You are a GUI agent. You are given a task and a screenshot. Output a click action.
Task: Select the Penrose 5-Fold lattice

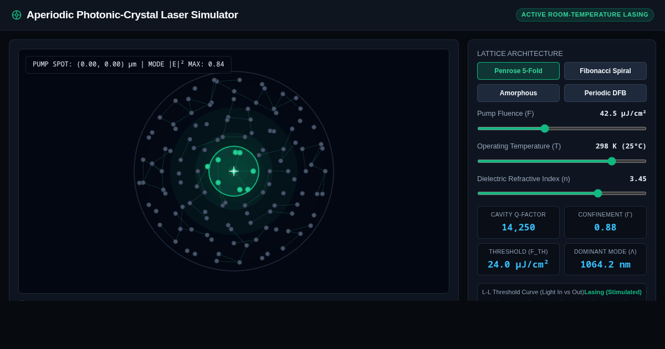518,71
